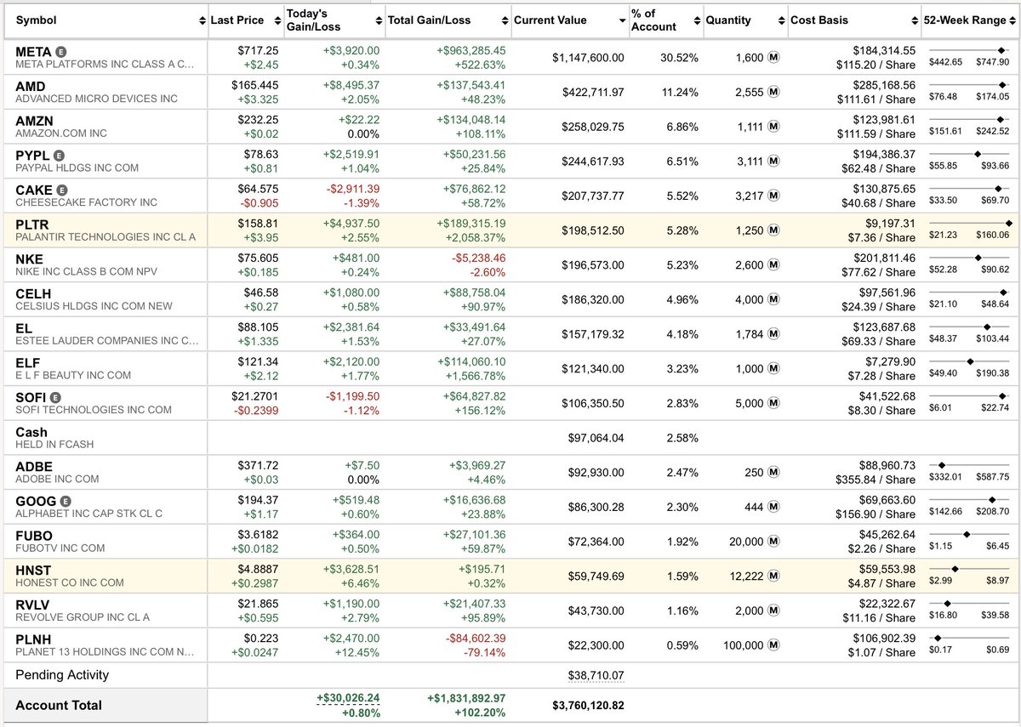Click the cash value $97,064.04
The height and width of the screenshot is (727, 1021).
(596, 438)
